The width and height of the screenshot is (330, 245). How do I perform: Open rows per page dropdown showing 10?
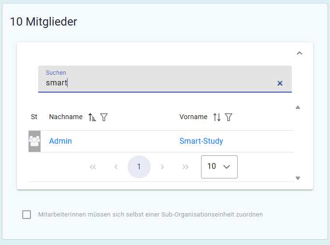(x=219, y=166)
